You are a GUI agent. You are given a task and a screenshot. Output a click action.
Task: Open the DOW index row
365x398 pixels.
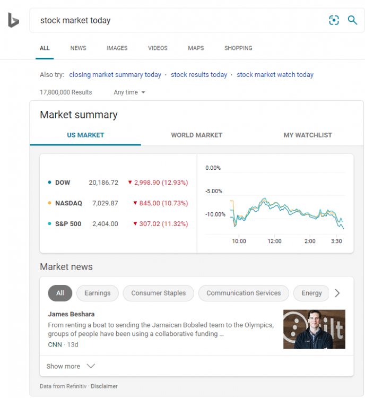click(63, 183)
